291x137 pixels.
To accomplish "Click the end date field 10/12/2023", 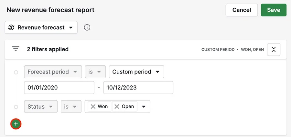I will tap(138, 88).
